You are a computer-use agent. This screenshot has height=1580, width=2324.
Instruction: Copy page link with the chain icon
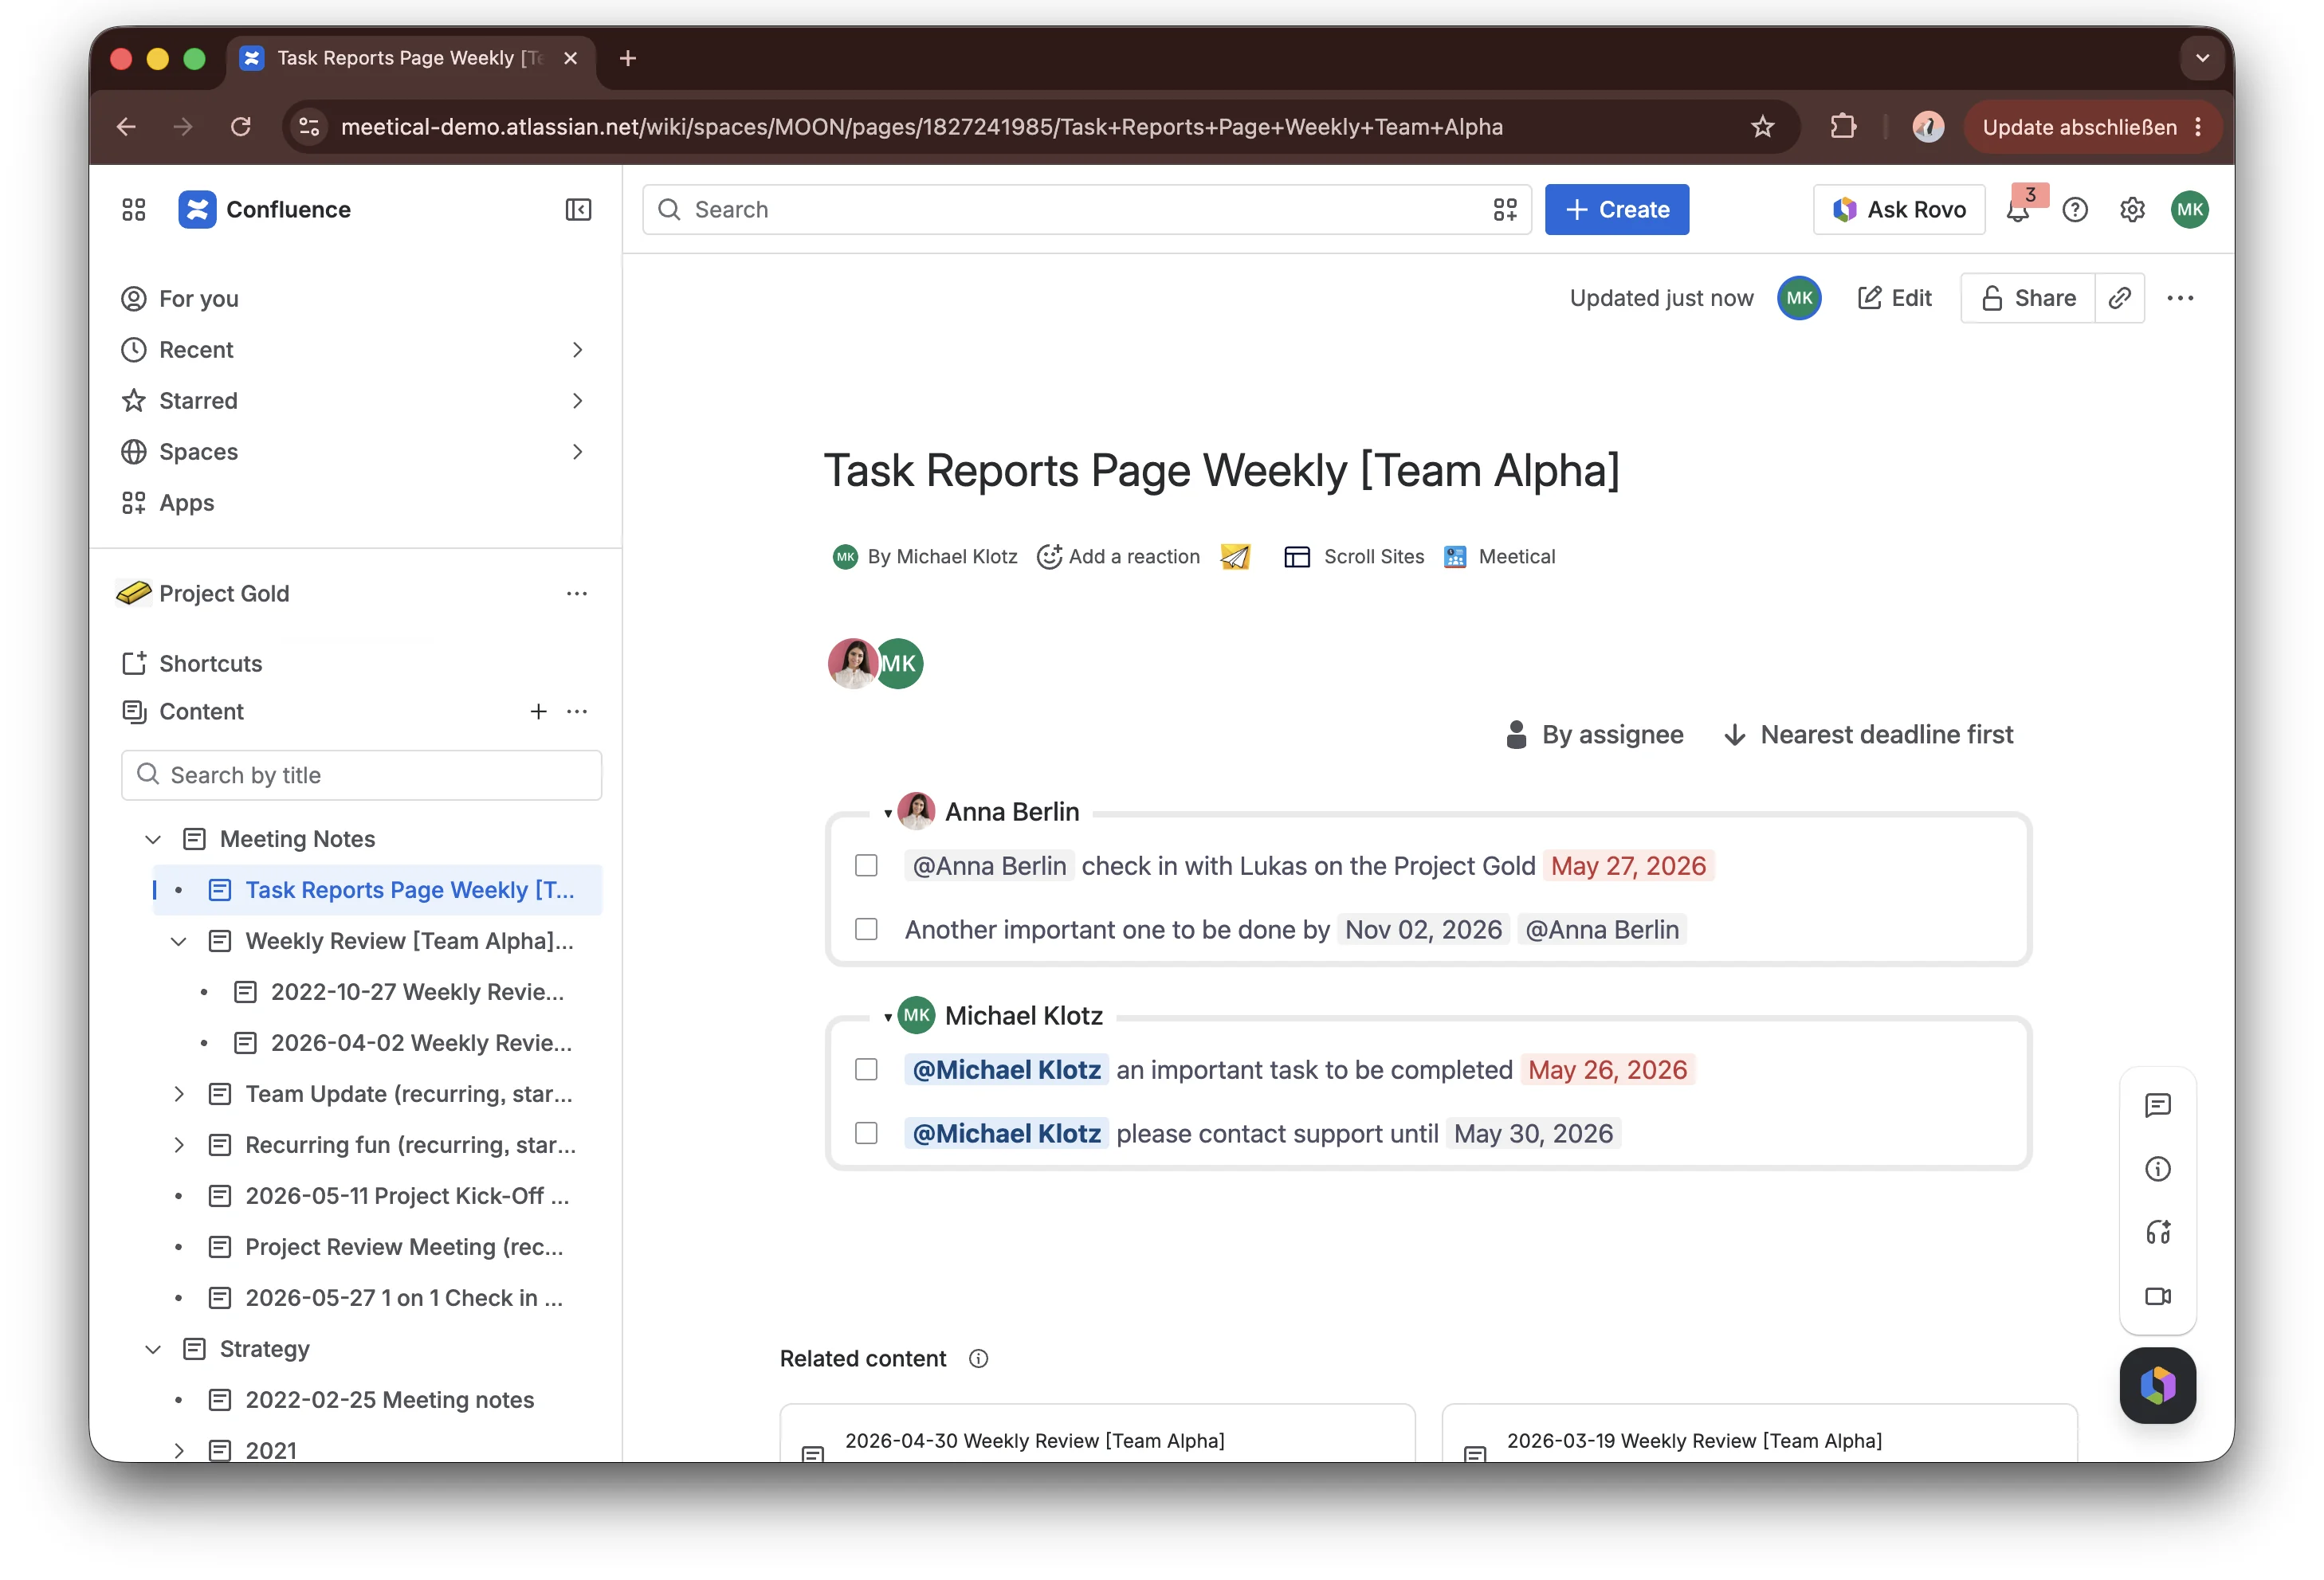point(2119,298)
